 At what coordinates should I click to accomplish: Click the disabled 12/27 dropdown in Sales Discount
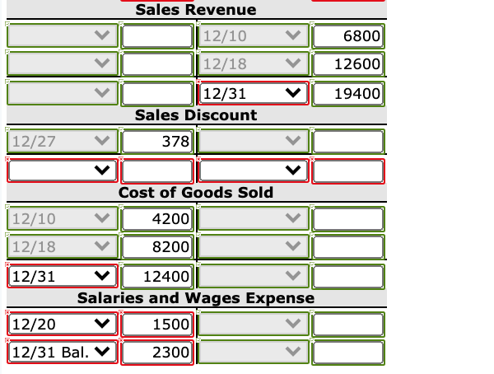pos(63,141)
